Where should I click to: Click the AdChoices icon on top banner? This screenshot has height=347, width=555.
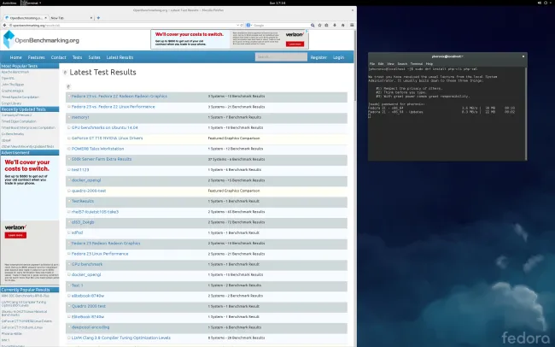point(307,31)
